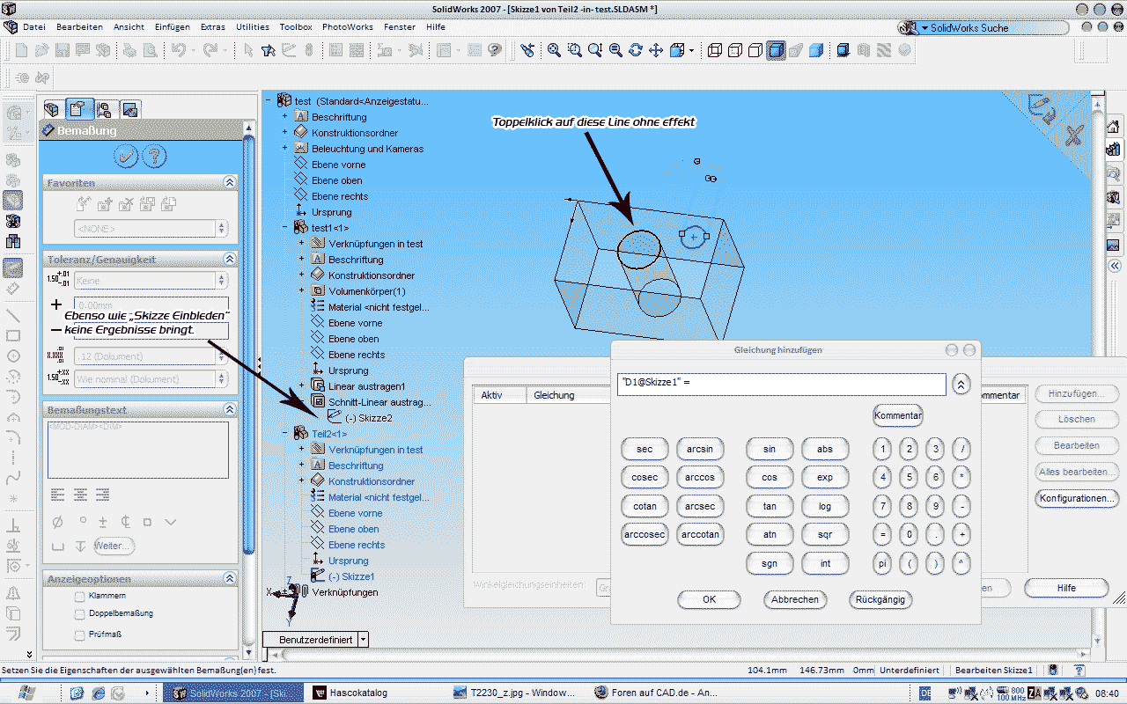The image size is (1127, 704).
Task: Open the Benutzerdefiniert dropdown arrow
Action: (363, 640)
